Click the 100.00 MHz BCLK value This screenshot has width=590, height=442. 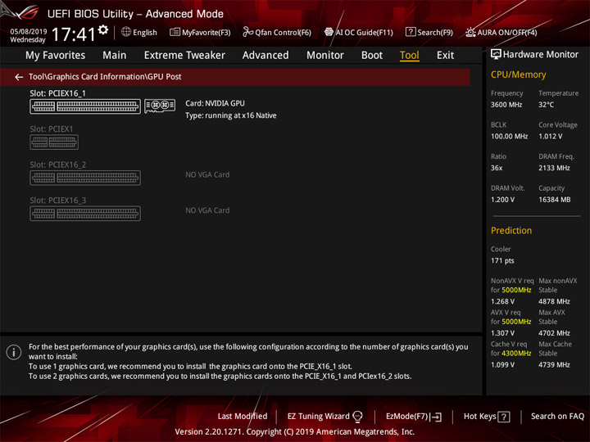(509, 137)
